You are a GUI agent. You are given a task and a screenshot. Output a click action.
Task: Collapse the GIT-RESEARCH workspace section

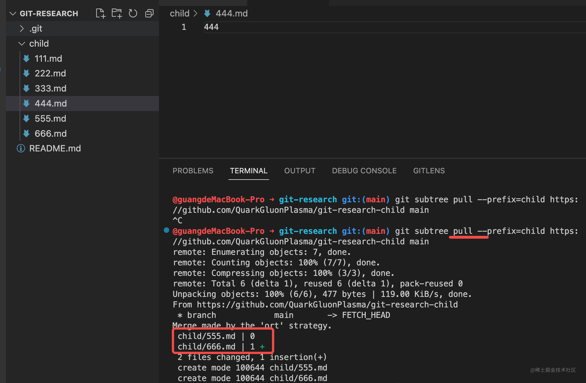13,13
